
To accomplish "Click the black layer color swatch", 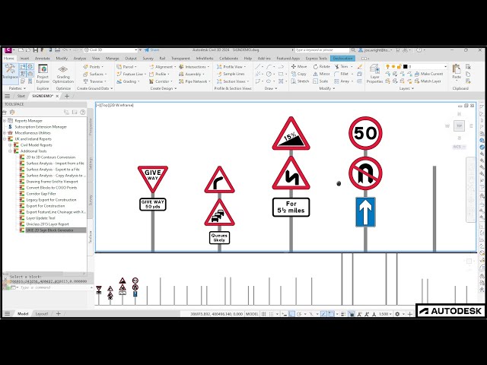I will click(x=405, y=66).
